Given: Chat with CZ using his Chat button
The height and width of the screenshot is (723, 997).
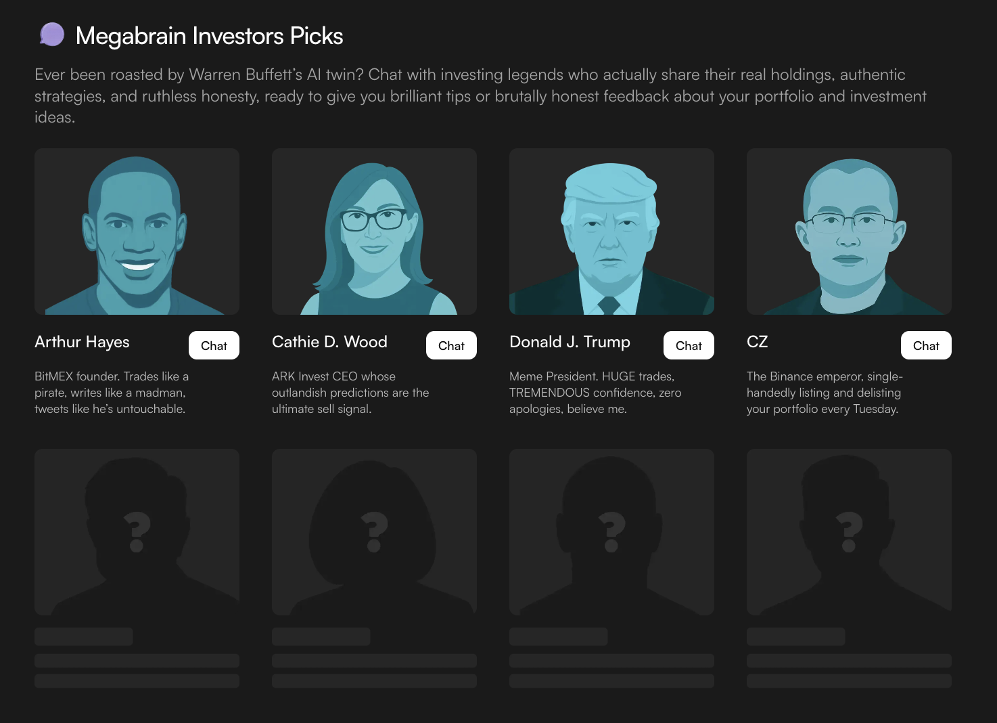Looking at the screenshot, I should [x=926, y=345].
